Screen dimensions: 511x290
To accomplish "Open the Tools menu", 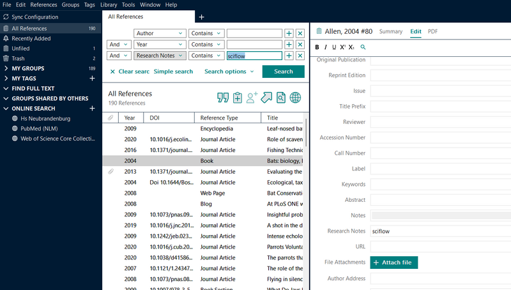I will (x=128, y=5).
